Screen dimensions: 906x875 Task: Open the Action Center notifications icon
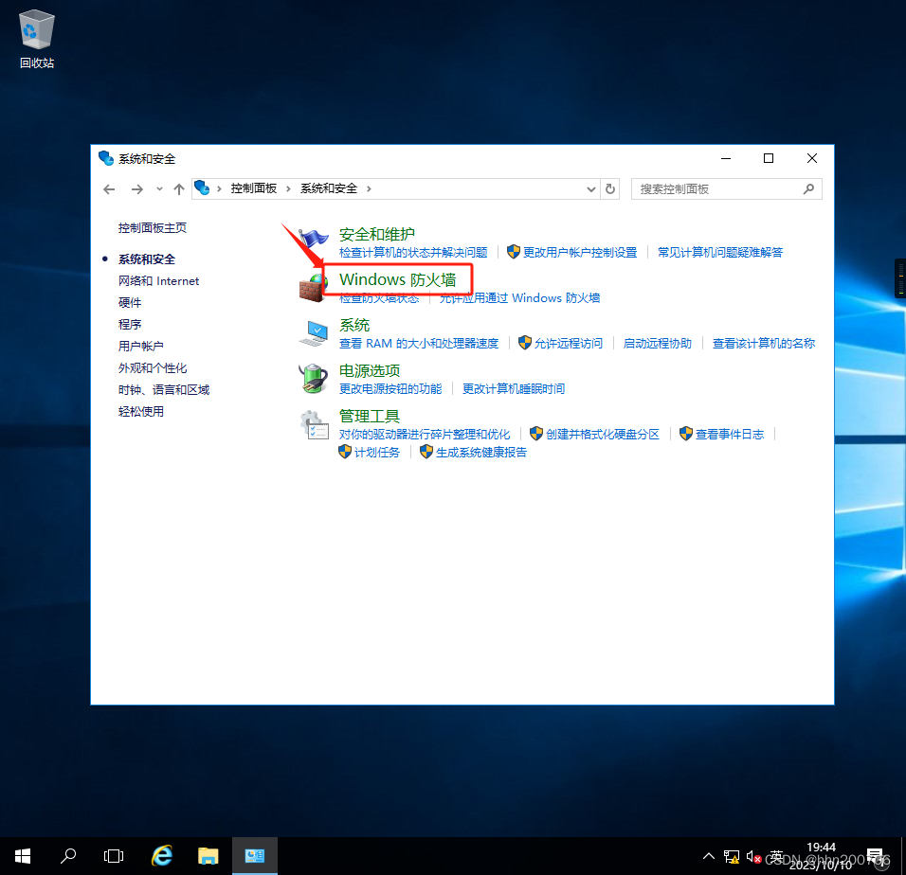click(875, 856)
